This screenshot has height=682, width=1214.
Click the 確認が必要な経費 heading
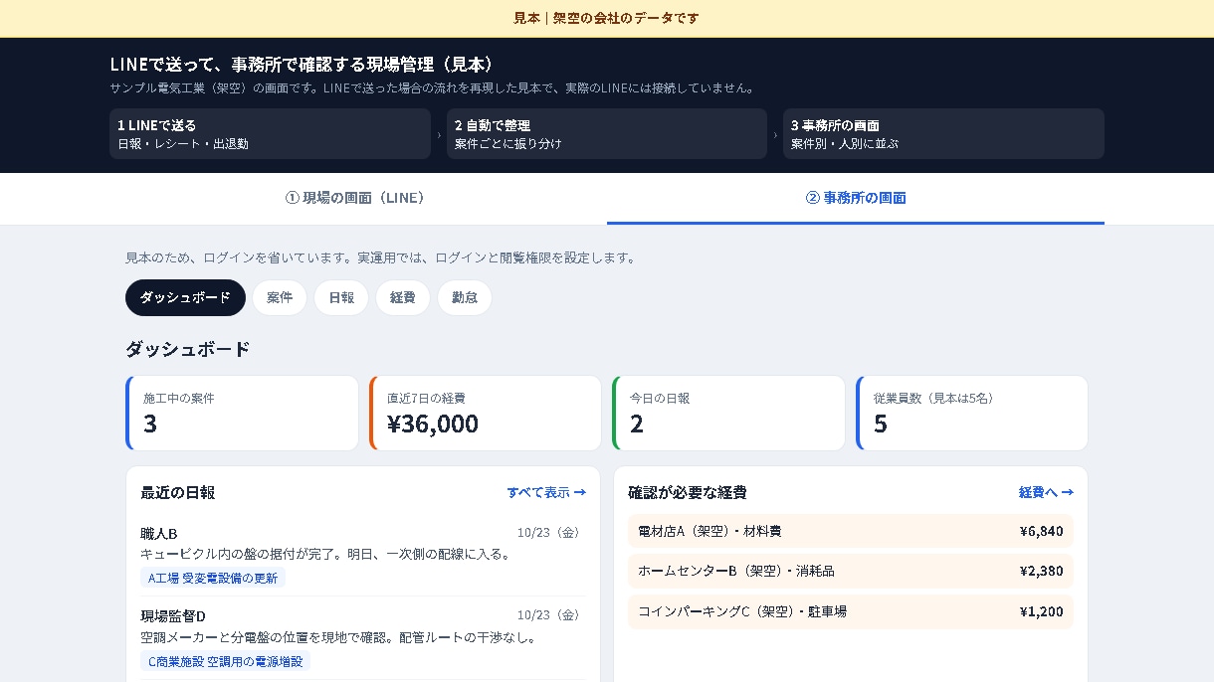(x=688, y=492)
